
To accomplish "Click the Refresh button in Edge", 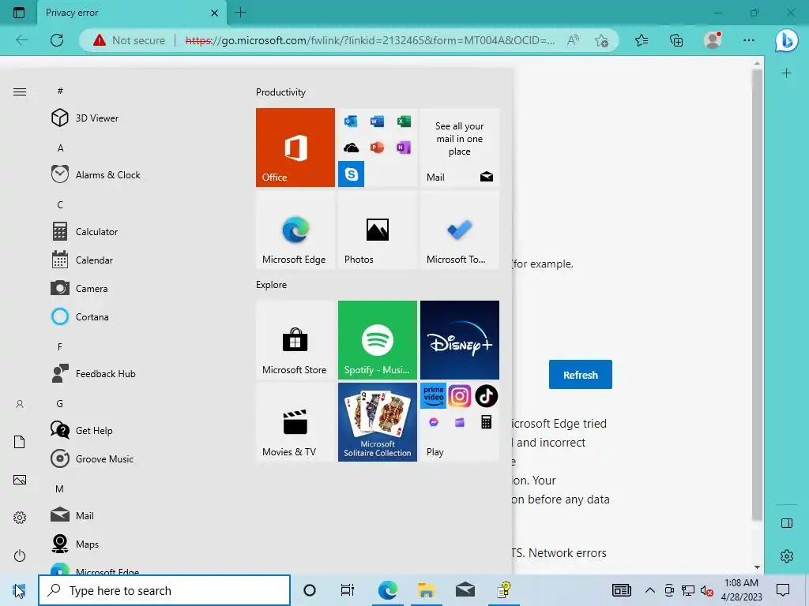I will click(x=581, y=375).
